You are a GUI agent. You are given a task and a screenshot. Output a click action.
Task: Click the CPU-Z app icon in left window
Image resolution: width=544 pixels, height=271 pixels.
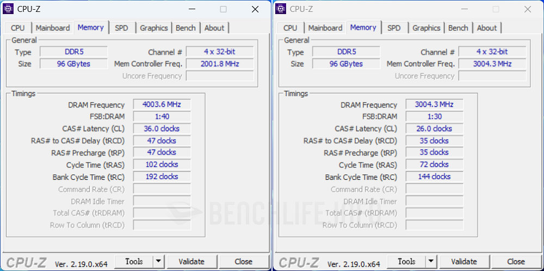click(x=8, y=9)
